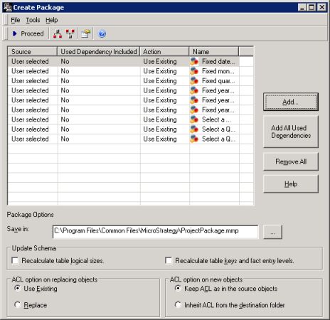Click the Select a... prompt object icon
This screenshot has height=320, width=330.
[x=194, y=119]
